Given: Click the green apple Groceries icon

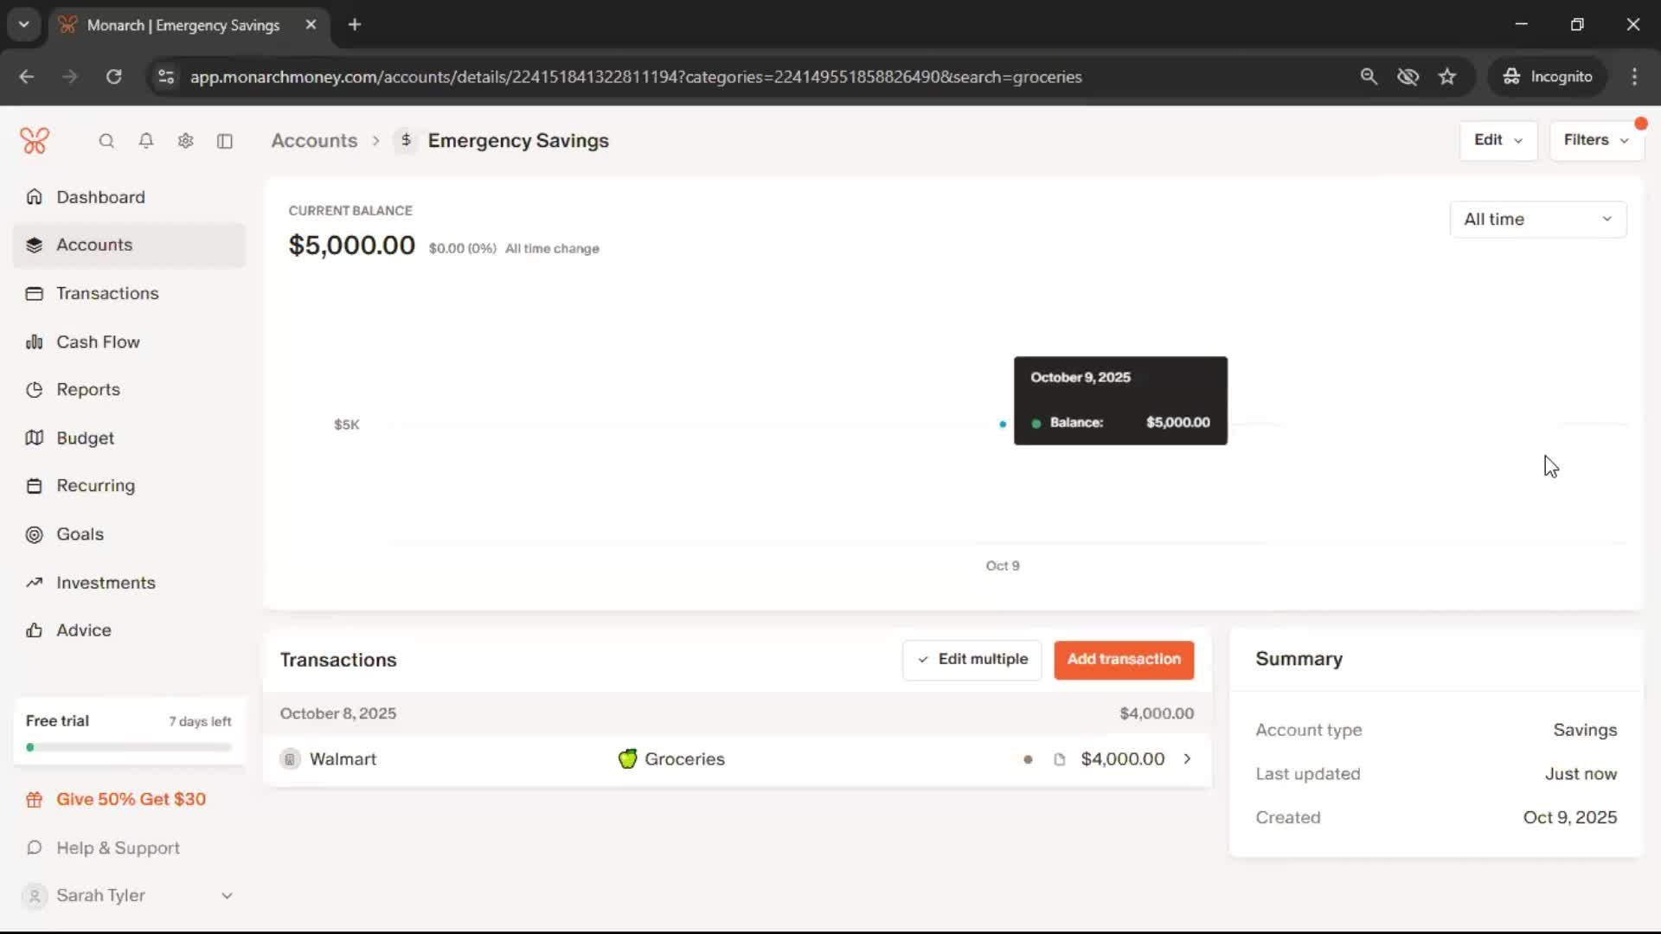Looking at the screenshot, I should pyautogui.click(x=627, y=759).
